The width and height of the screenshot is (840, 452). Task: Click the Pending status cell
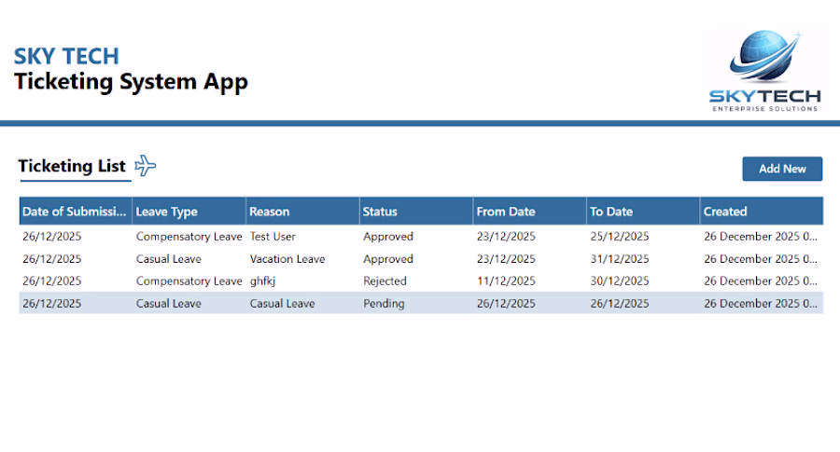coord(384,303)
